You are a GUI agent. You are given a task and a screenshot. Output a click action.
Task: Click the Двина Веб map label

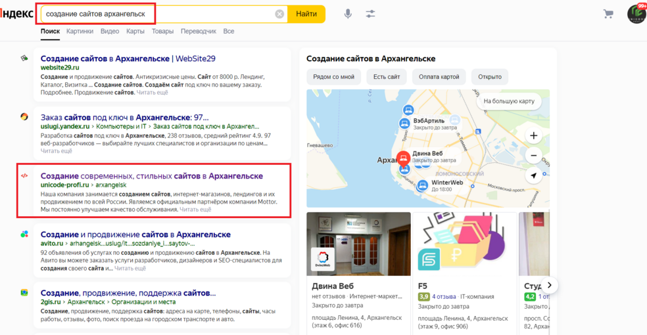point(427,153)
